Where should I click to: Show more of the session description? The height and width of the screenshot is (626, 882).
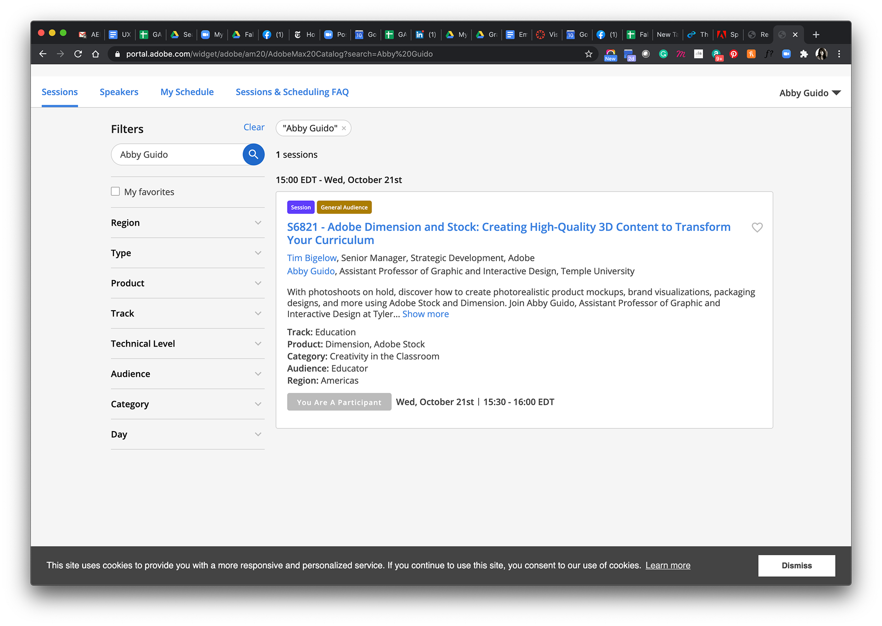pos(425,314)
